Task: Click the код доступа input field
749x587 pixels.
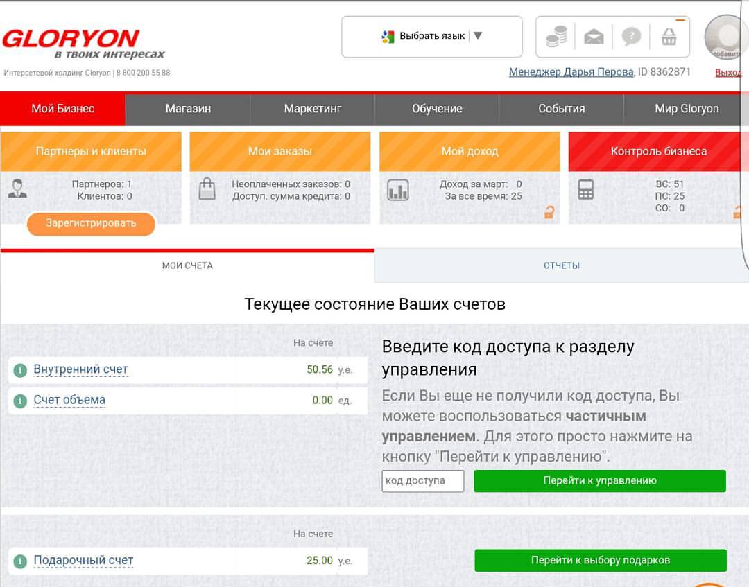Action: click(x=423, y=480)
